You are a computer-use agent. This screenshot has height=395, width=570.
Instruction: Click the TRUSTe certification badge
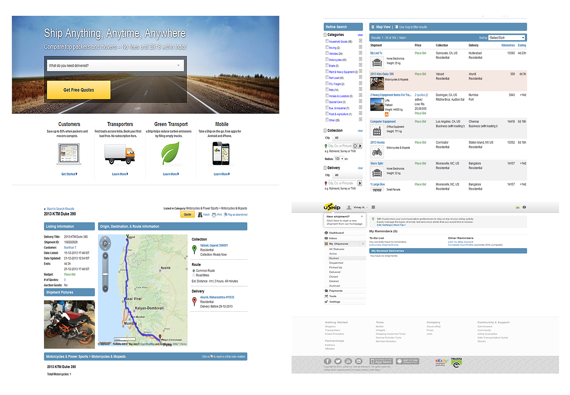456,362
